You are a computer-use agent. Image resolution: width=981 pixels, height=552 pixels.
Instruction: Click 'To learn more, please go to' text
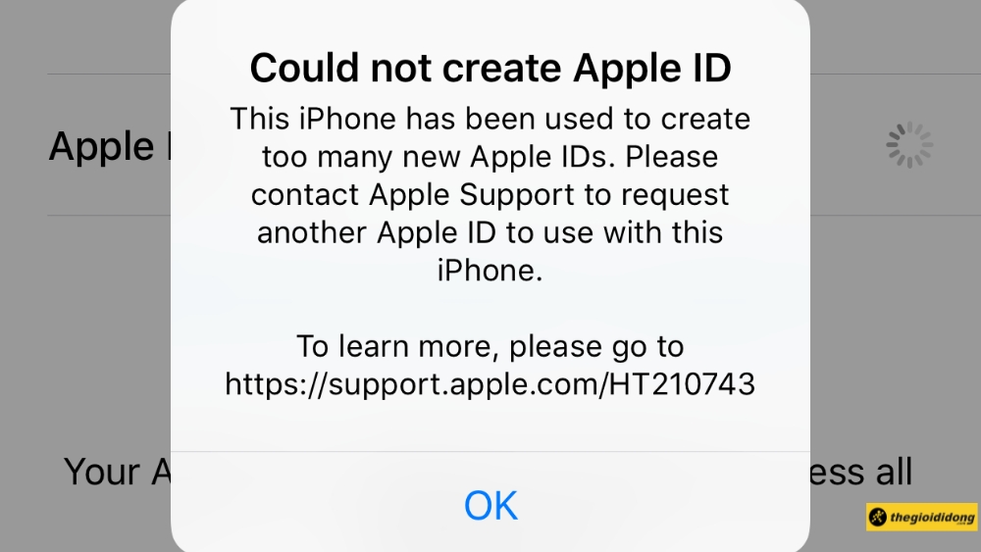point(490,346)
